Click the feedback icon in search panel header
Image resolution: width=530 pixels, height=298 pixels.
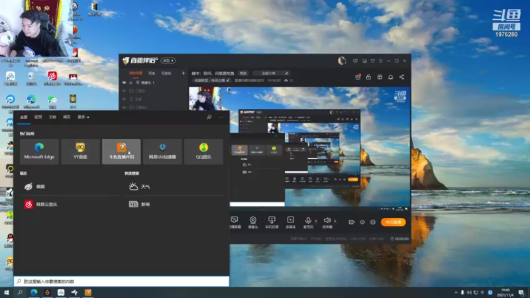209,117
